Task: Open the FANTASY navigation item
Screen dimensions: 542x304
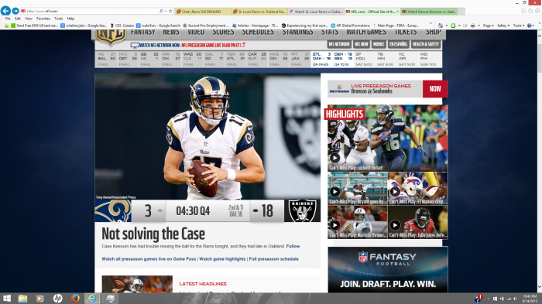Action: [x=143, y=32]
